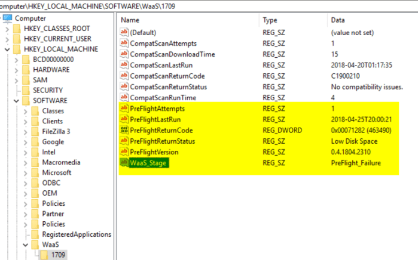Click the CompatScanAttempts string value icon
The height and width of the screenshot is (260, 418).
point(124,44)
